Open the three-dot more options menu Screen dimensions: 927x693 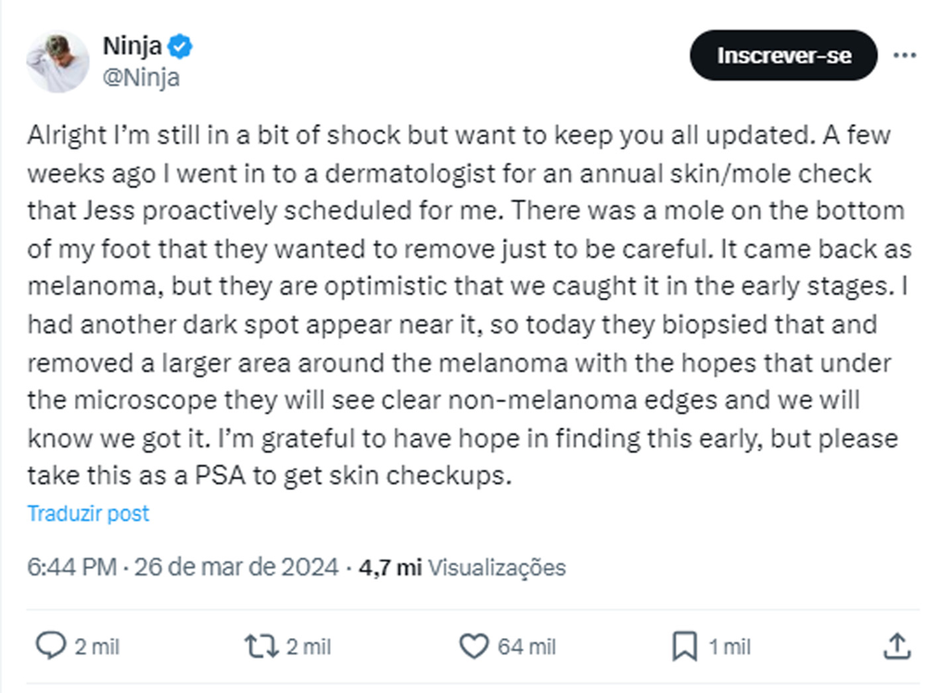click(903, 56)
